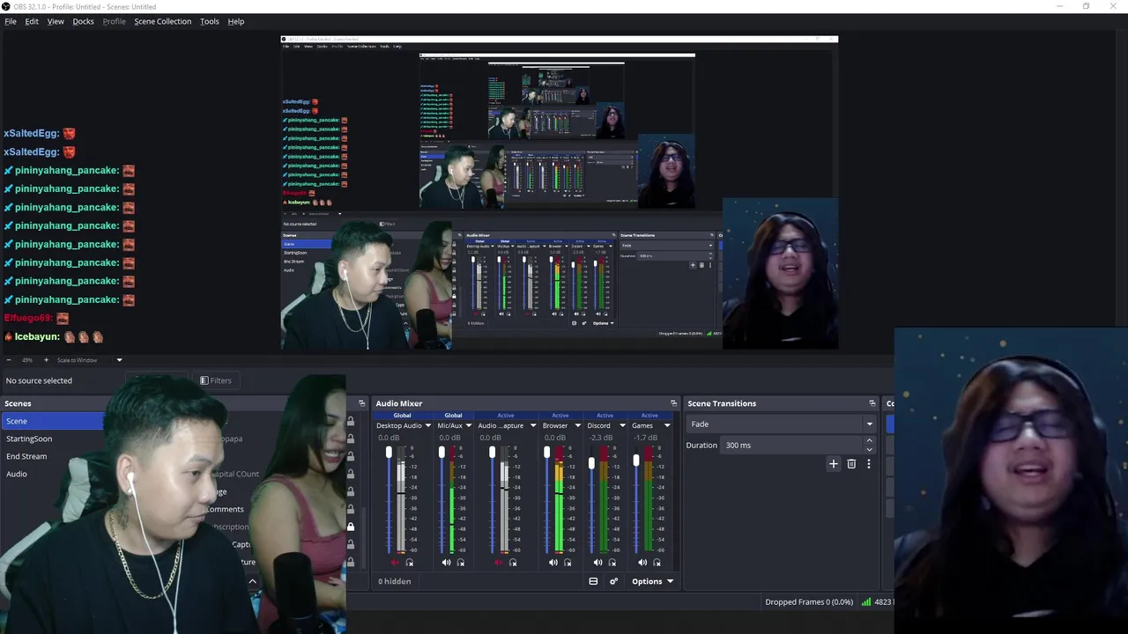This screenshot has height=634, width=1128.
Task: Float the Sources dock via its corner icon
Action: pos(361,403)
